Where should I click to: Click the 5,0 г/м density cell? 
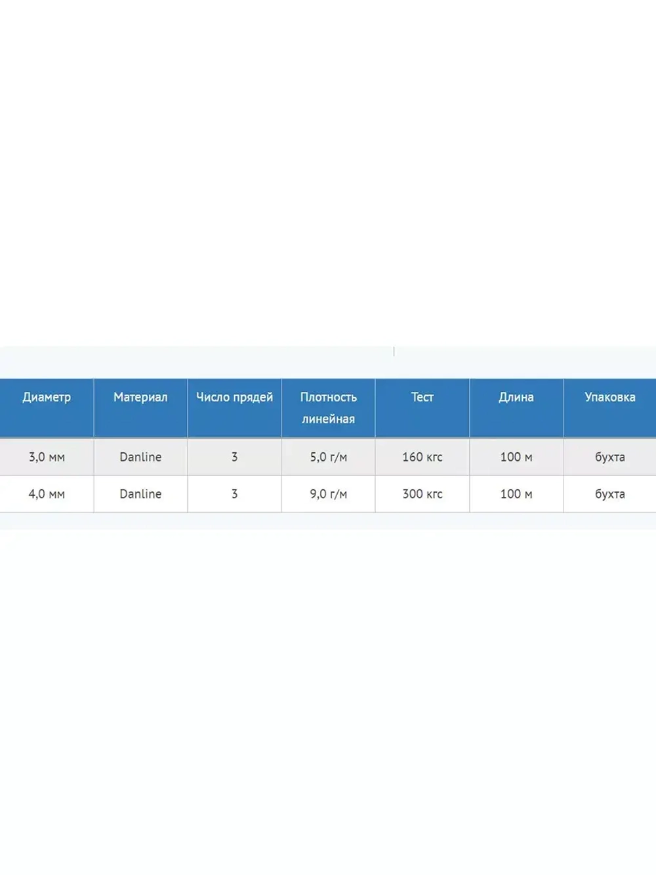[x=328, y=457]
